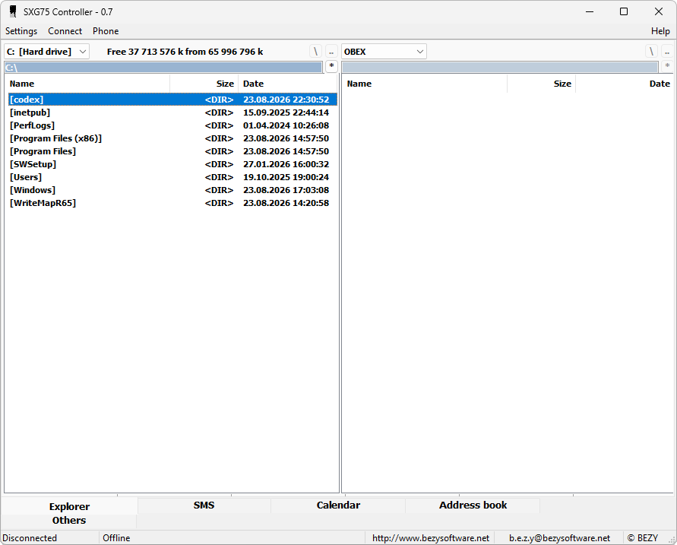Click the Offline status text
Screen dimensions: 677x545
pyautogui.click(x=116, y=538)
